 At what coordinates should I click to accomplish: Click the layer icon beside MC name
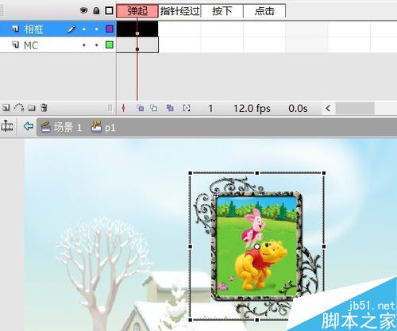tap(15, 44)
